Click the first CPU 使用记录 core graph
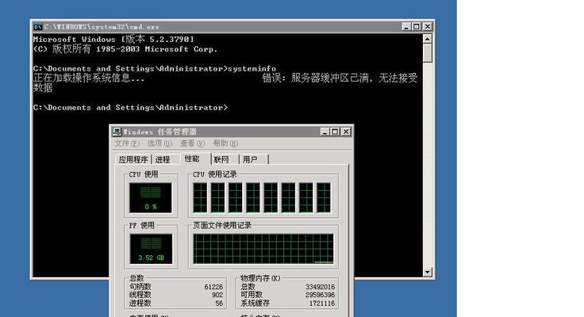 pos(200,197)
